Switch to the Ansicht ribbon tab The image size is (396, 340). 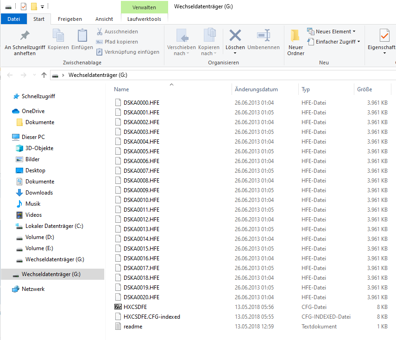click(104, 19)
